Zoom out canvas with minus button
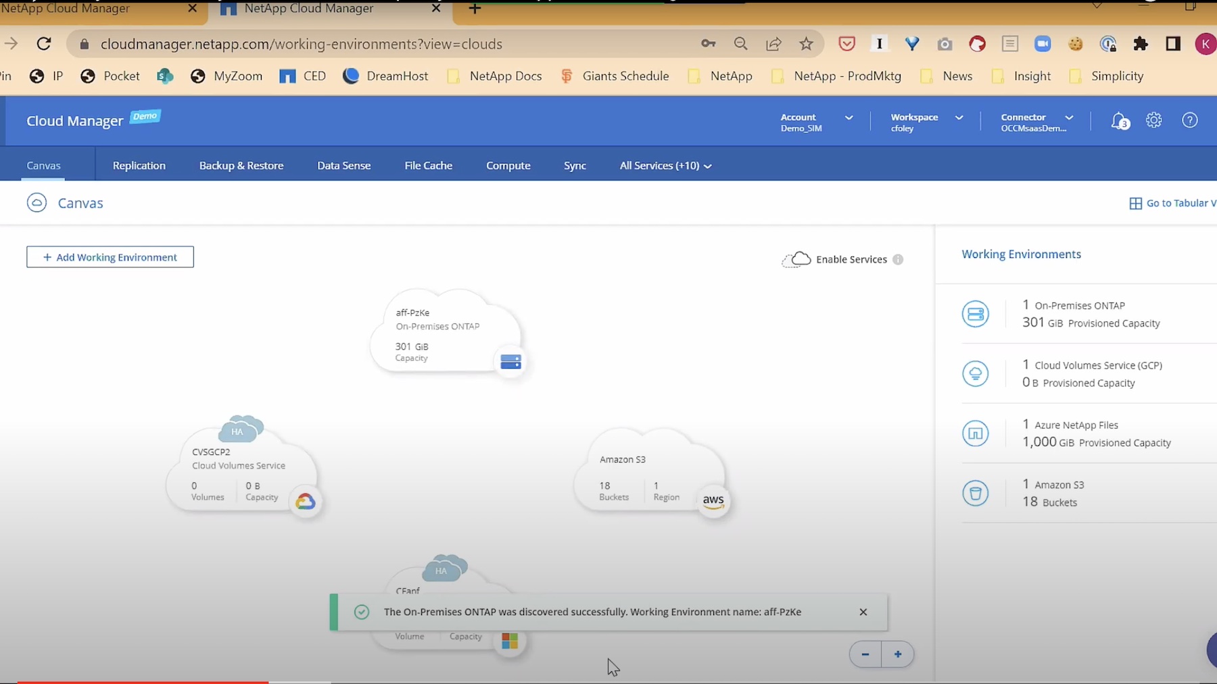Image resolution: width=1217 pixels, height=684 pixels. click(865, 654)
